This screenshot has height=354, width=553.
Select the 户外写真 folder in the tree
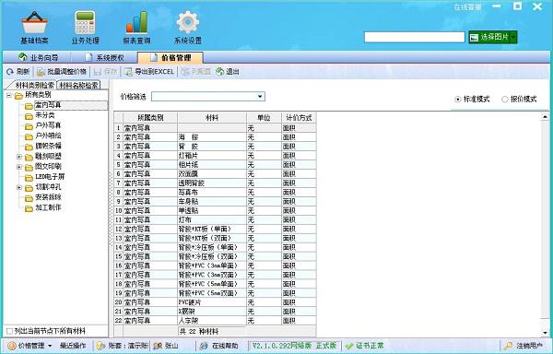[x=48, y=125]
